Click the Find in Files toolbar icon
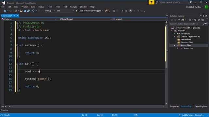 click(106, 11)
